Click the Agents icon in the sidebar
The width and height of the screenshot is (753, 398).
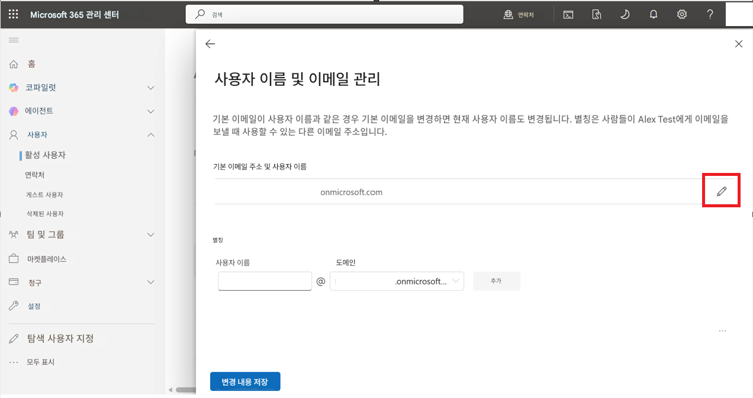[14, 111]
